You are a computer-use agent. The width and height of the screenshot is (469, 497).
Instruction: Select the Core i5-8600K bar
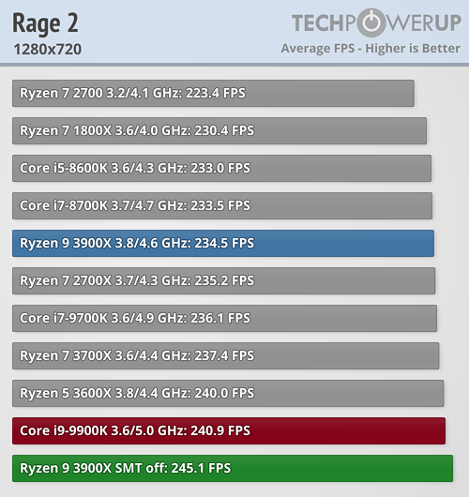click(221, 168)
